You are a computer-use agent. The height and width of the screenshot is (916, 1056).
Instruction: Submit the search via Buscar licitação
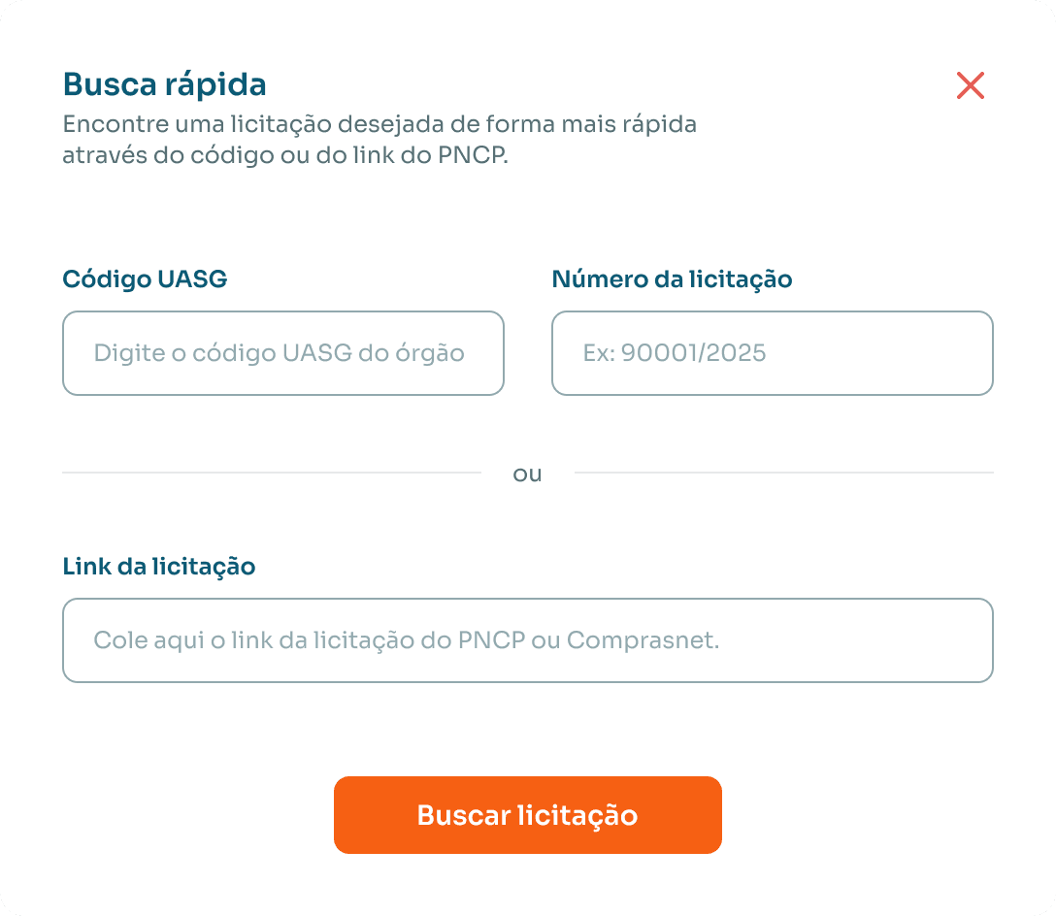coord(528,815)
